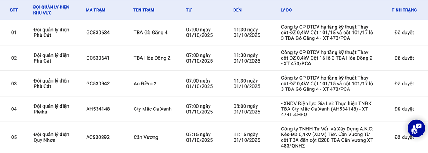Click the TÌNH TRẠNG column header
Viewport: 428px width, 153px height.
(x=404, y=10)
